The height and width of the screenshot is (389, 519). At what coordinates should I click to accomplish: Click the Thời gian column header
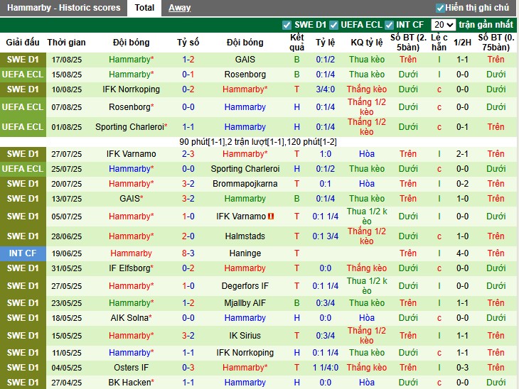[x=66, y=43]
